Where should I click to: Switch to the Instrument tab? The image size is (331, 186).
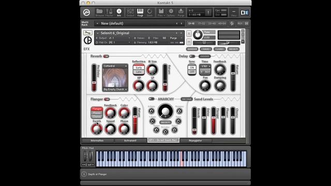pyautogui.click(x=130, y=141)
